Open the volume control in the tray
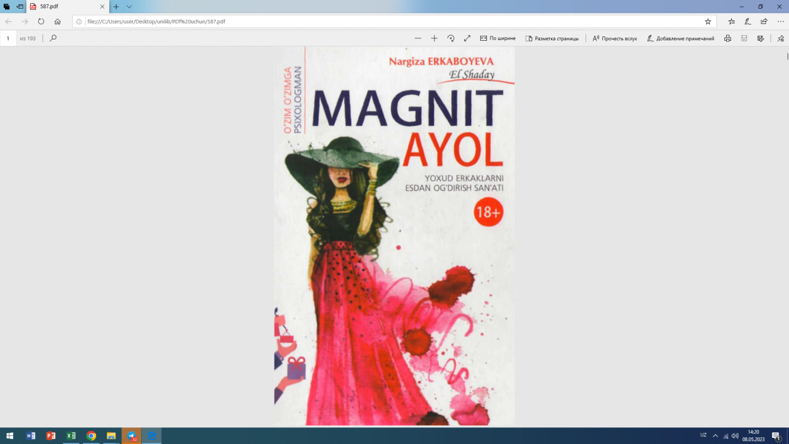This screenshot has width=789, height=444. [735, 436]
